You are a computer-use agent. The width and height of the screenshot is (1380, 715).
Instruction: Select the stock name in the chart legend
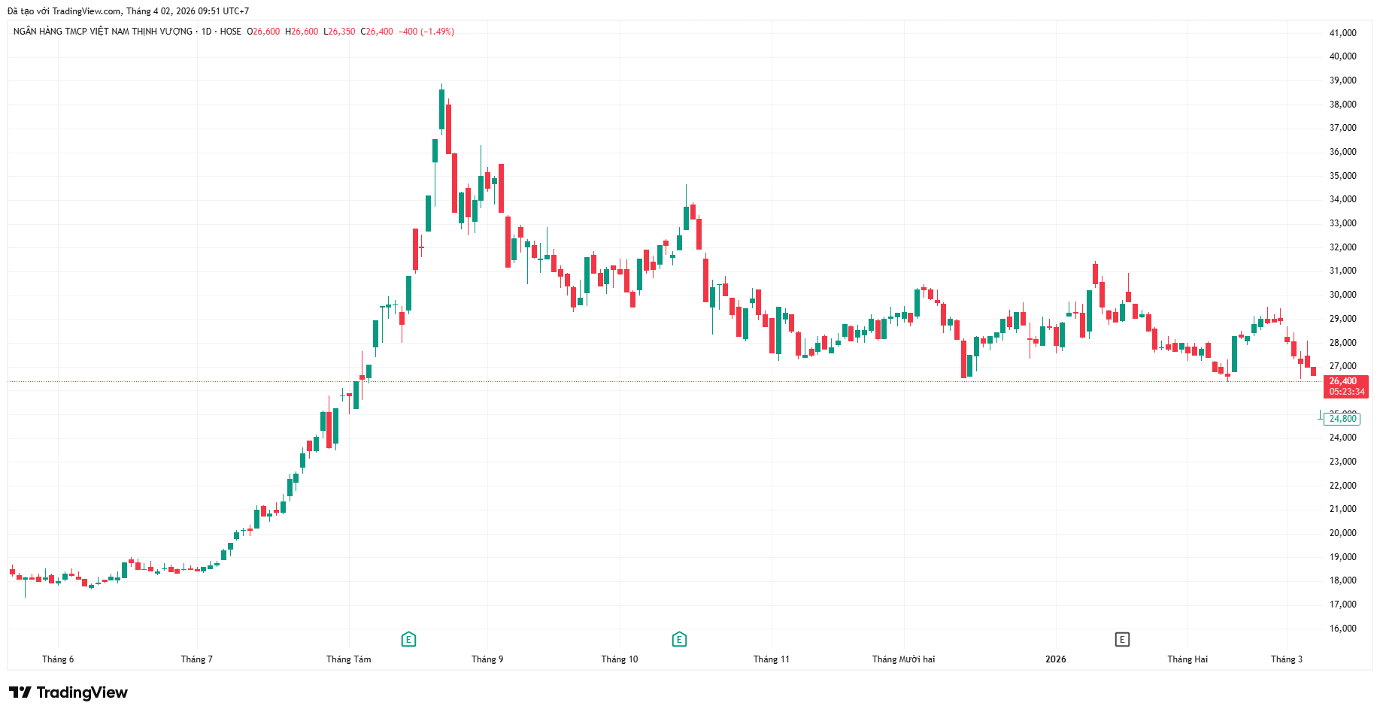(102, 32)
